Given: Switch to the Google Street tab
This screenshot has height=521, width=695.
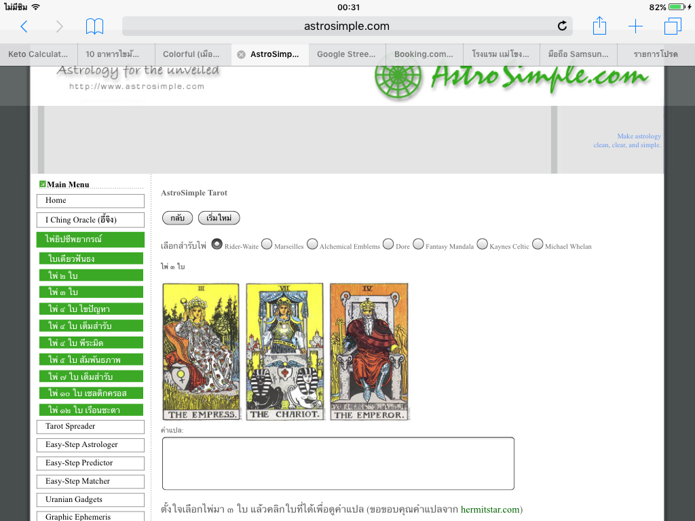Looking at the screenshot, I should (x=347, y=54).
